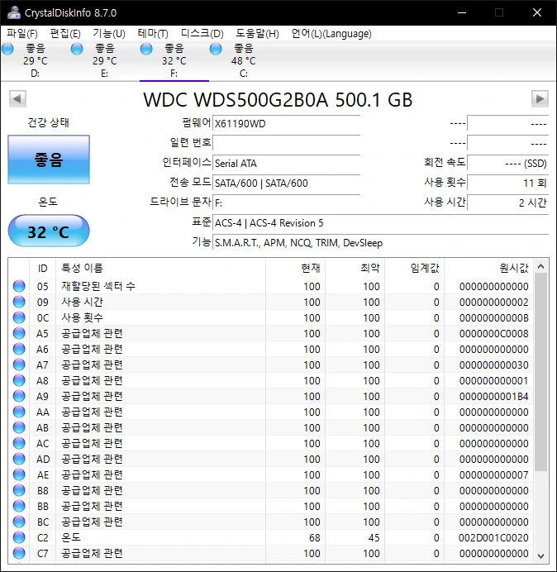The width and height of the screenshot is (557, 572).
Task: Click the ID column header
Action: (x=43, y=268)
